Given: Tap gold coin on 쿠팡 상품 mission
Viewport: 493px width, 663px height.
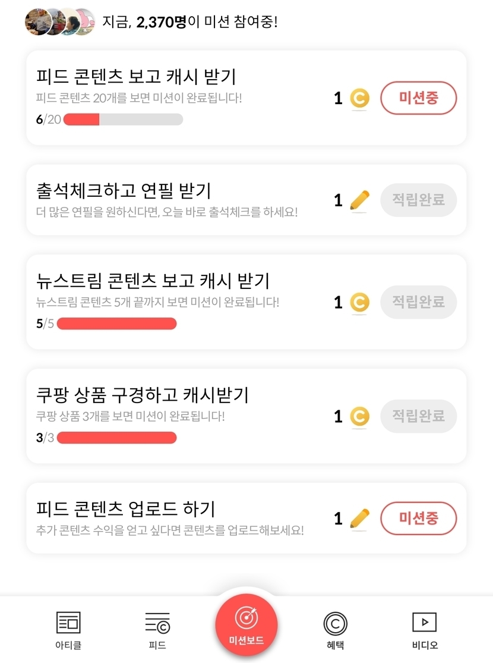Looking at the screenshot, I should coord(359,417).
